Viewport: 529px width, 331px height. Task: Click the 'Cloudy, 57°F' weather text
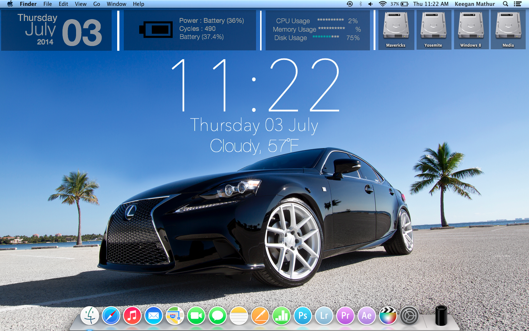point(254,146)
